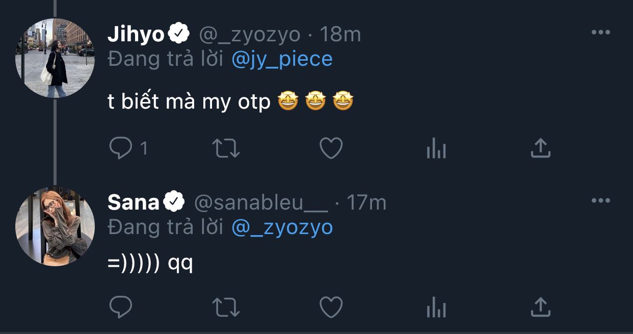Reply to Sana's tweet
The height and width of the screenshot is (334, 633).
pos(121,307)
